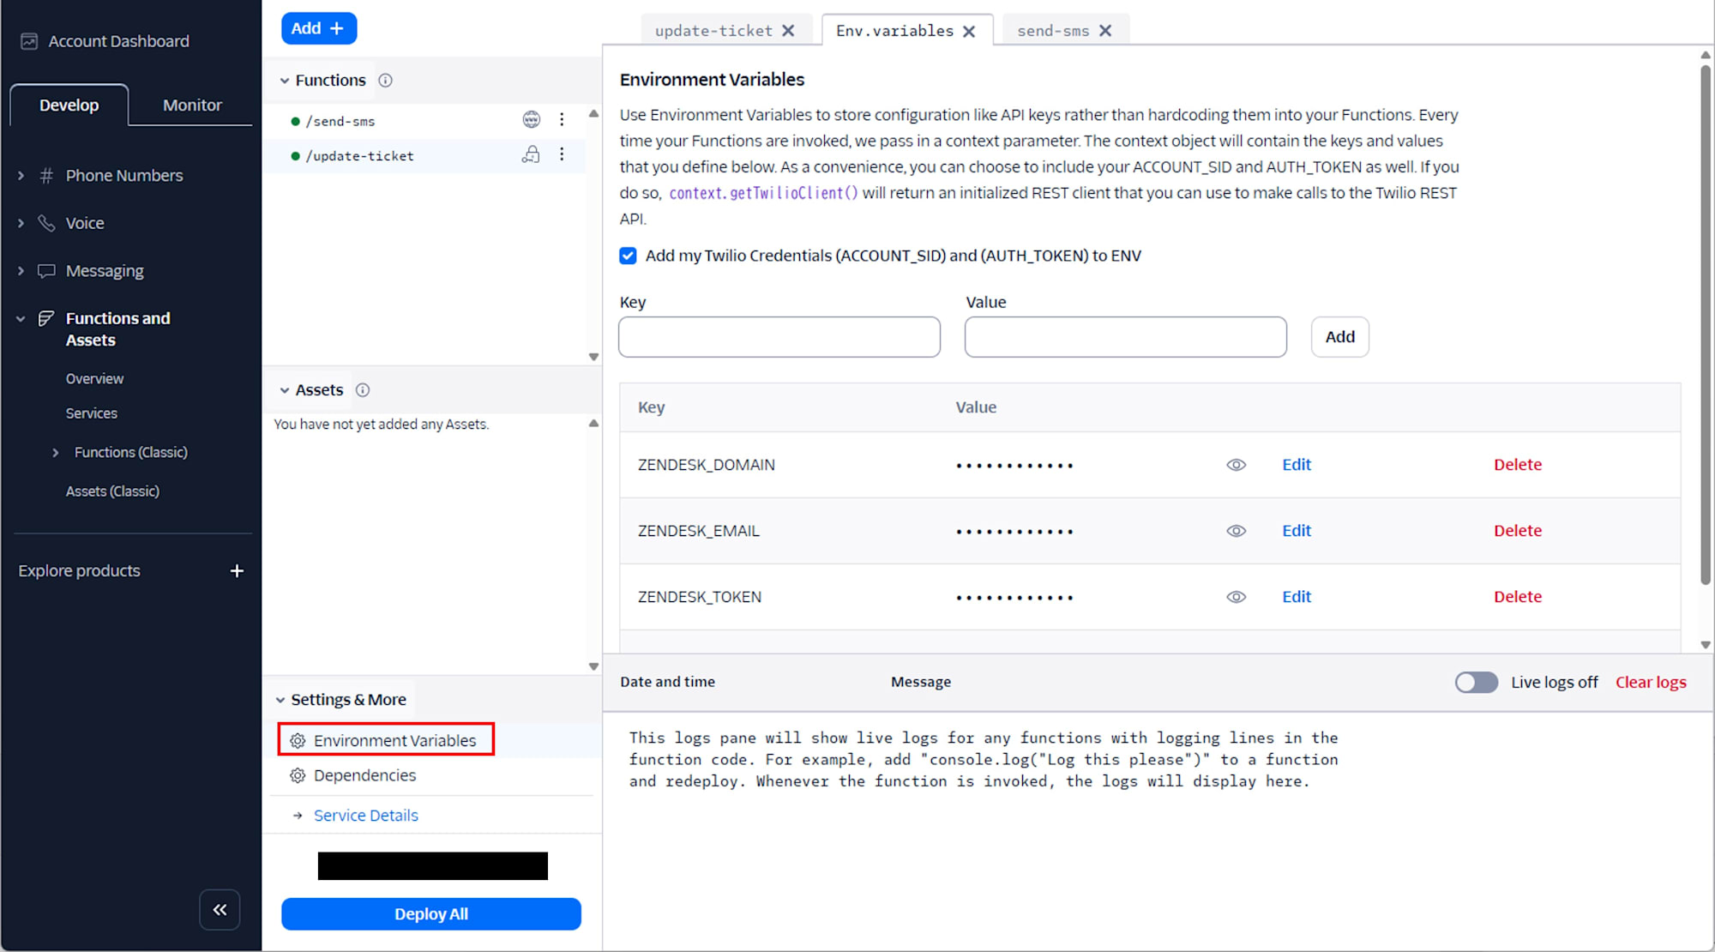This screenshot has height=952, width=1715.
Task: Open the kebab menu for /send-sms
Action: [562, 120]
